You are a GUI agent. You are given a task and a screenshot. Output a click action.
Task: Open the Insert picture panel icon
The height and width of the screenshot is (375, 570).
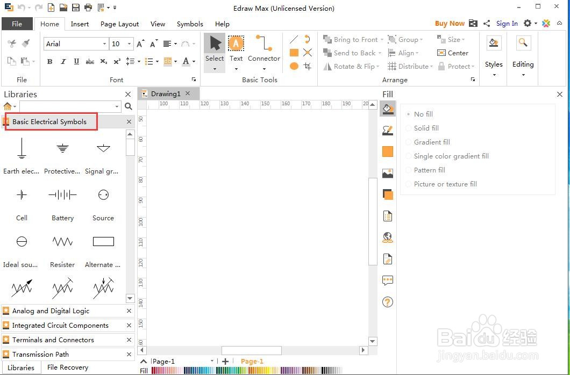tap(388, 173)
